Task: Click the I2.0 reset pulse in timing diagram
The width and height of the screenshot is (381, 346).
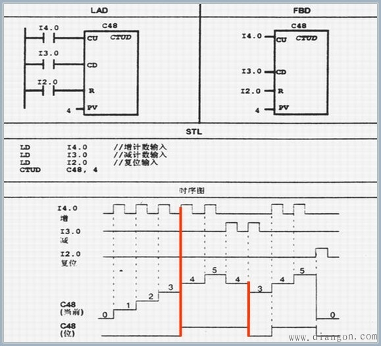Action: (x=322, y=253)
